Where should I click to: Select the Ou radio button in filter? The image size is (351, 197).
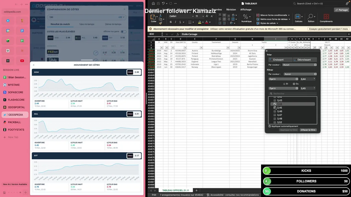pyautogui.click(x=294, y=84)
